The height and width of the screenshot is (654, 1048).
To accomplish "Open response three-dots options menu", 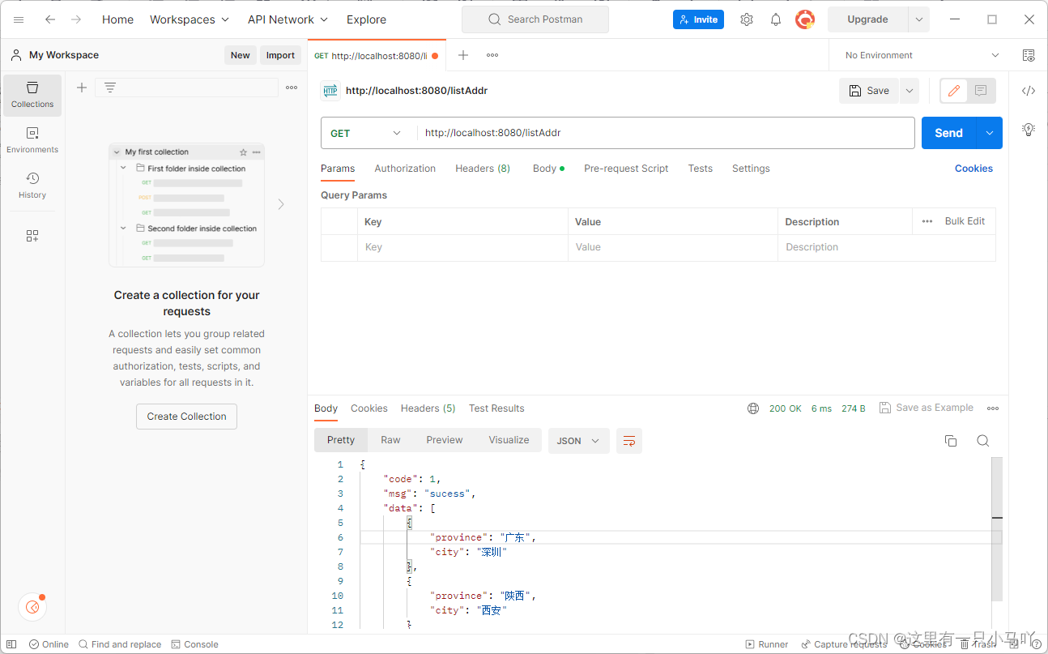I will [993, 408].
